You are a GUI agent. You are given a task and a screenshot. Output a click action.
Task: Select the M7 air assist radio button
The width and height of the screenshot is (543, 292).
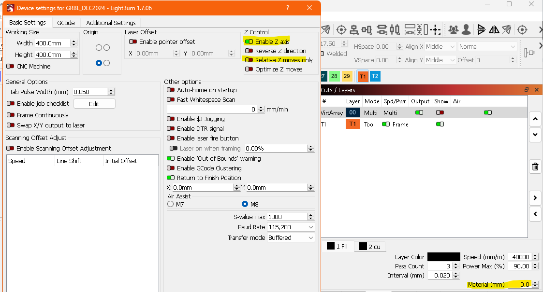[x=170, y=204]
